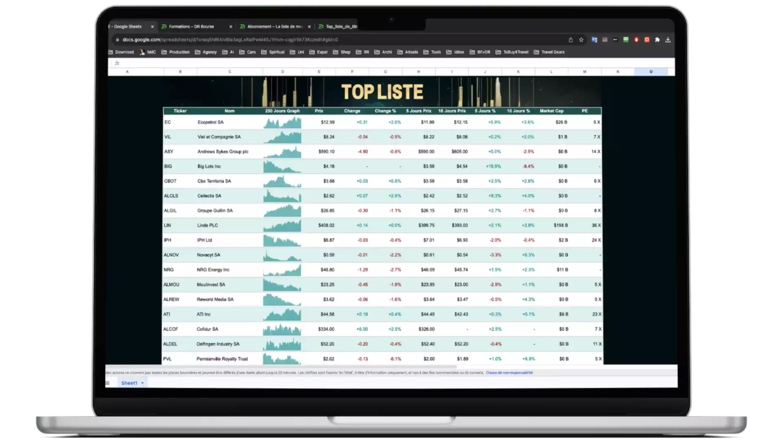783x440 pixels.
Task: Open the all sheets list icon
Action: click(108, 383)
